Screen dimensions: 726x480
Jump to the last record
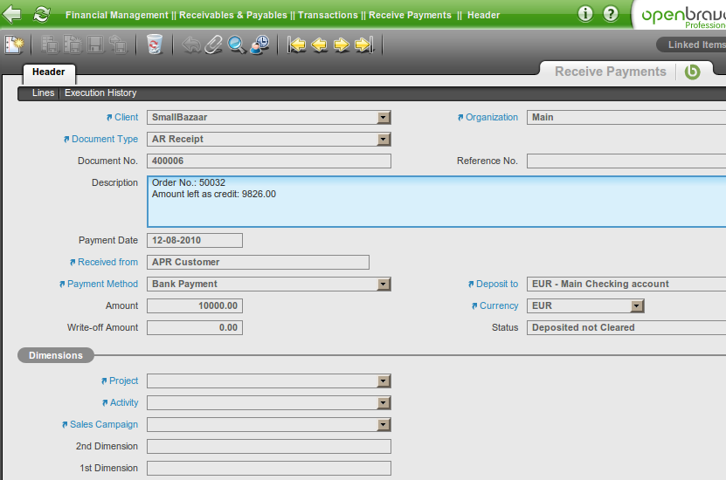[364, 45]
